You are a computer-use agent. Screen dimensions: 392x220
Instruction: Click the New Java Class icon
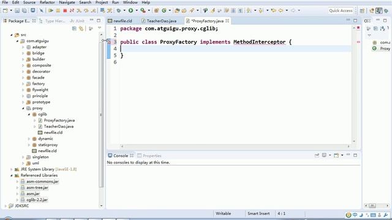tap(164, 10)
